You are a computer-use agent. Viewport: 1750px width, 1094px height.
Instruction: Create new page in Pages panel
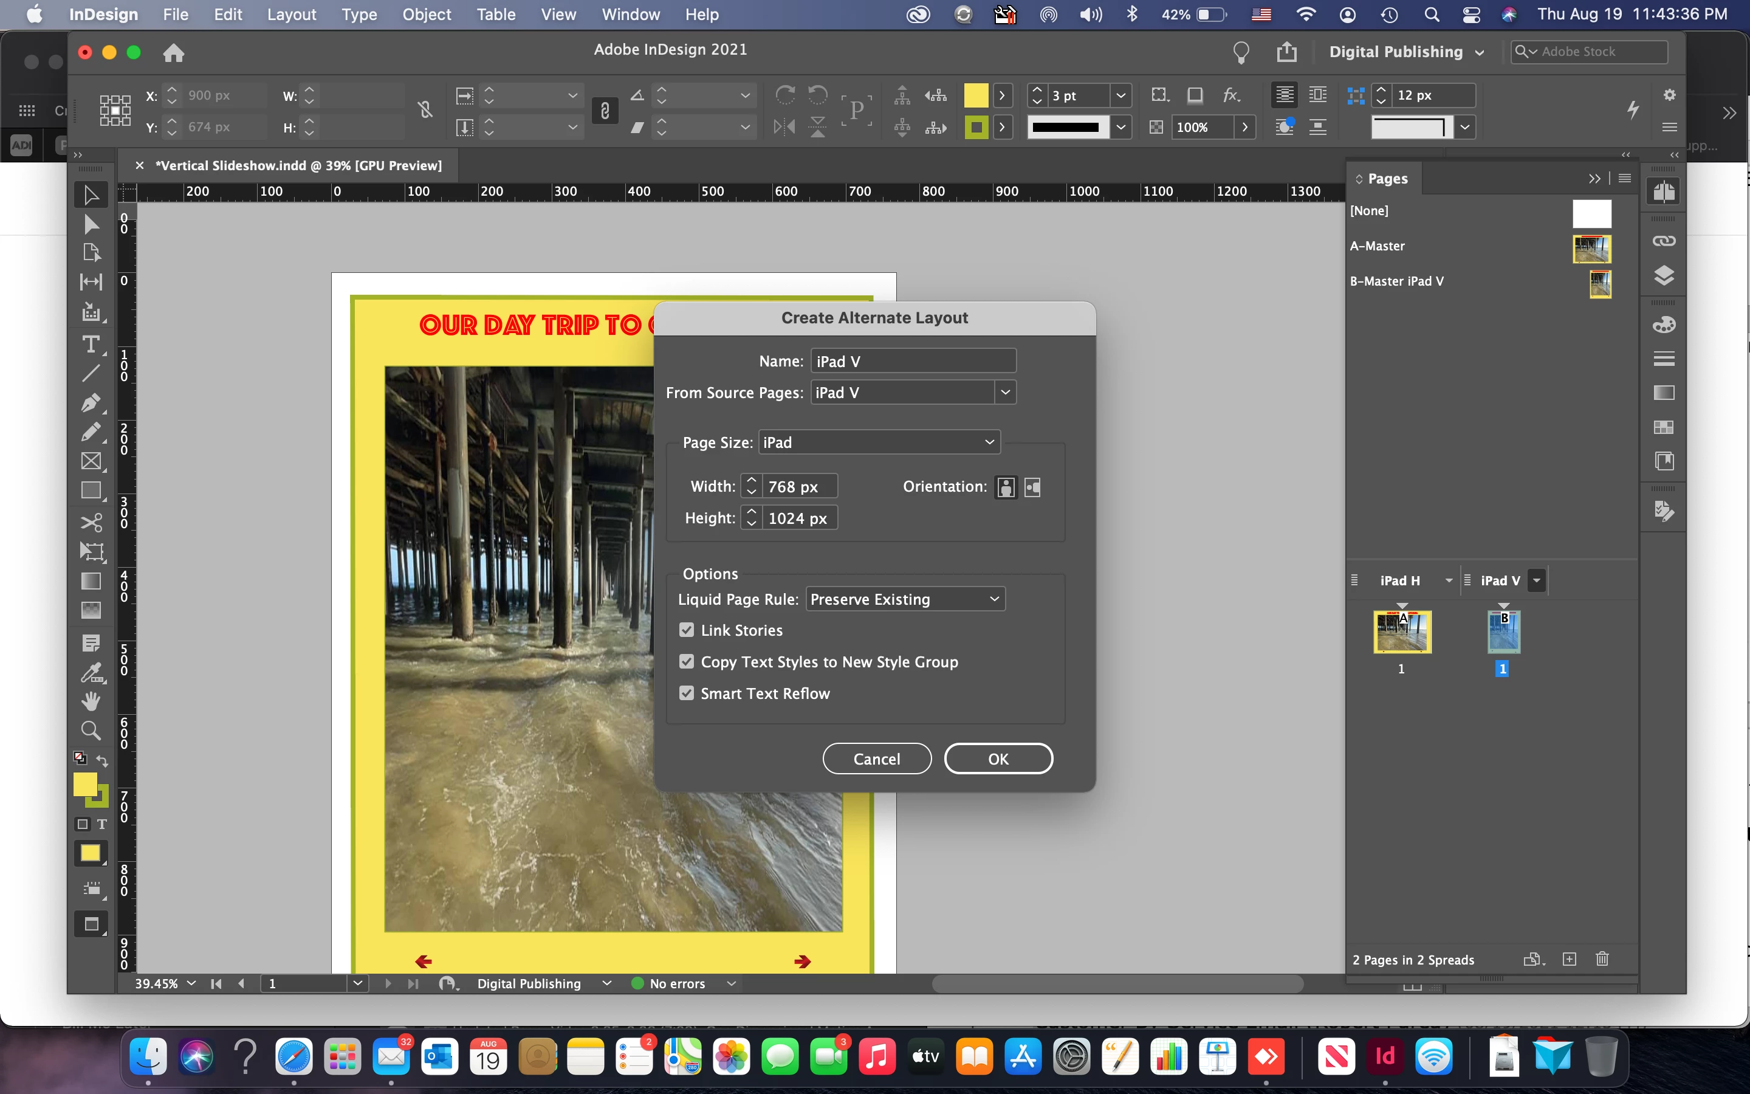pos(1569,960)
